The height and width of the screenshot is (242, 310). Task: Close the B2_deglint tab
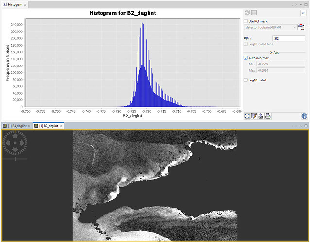(61, 126)
